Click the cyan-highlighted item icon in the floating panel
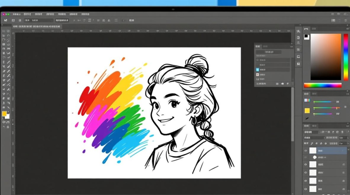The width and height of the screenshot is (350, 195). coord(258,70)
